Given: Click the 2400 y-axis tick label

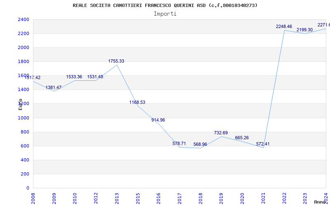Looking at the screenshot, I should coord(24,19).
